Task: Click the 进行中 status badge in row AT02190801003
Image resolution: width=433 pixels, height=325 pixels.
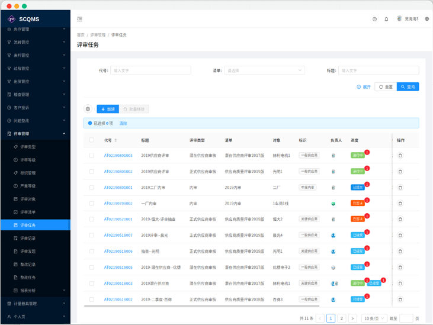Action: pos(358,155)
